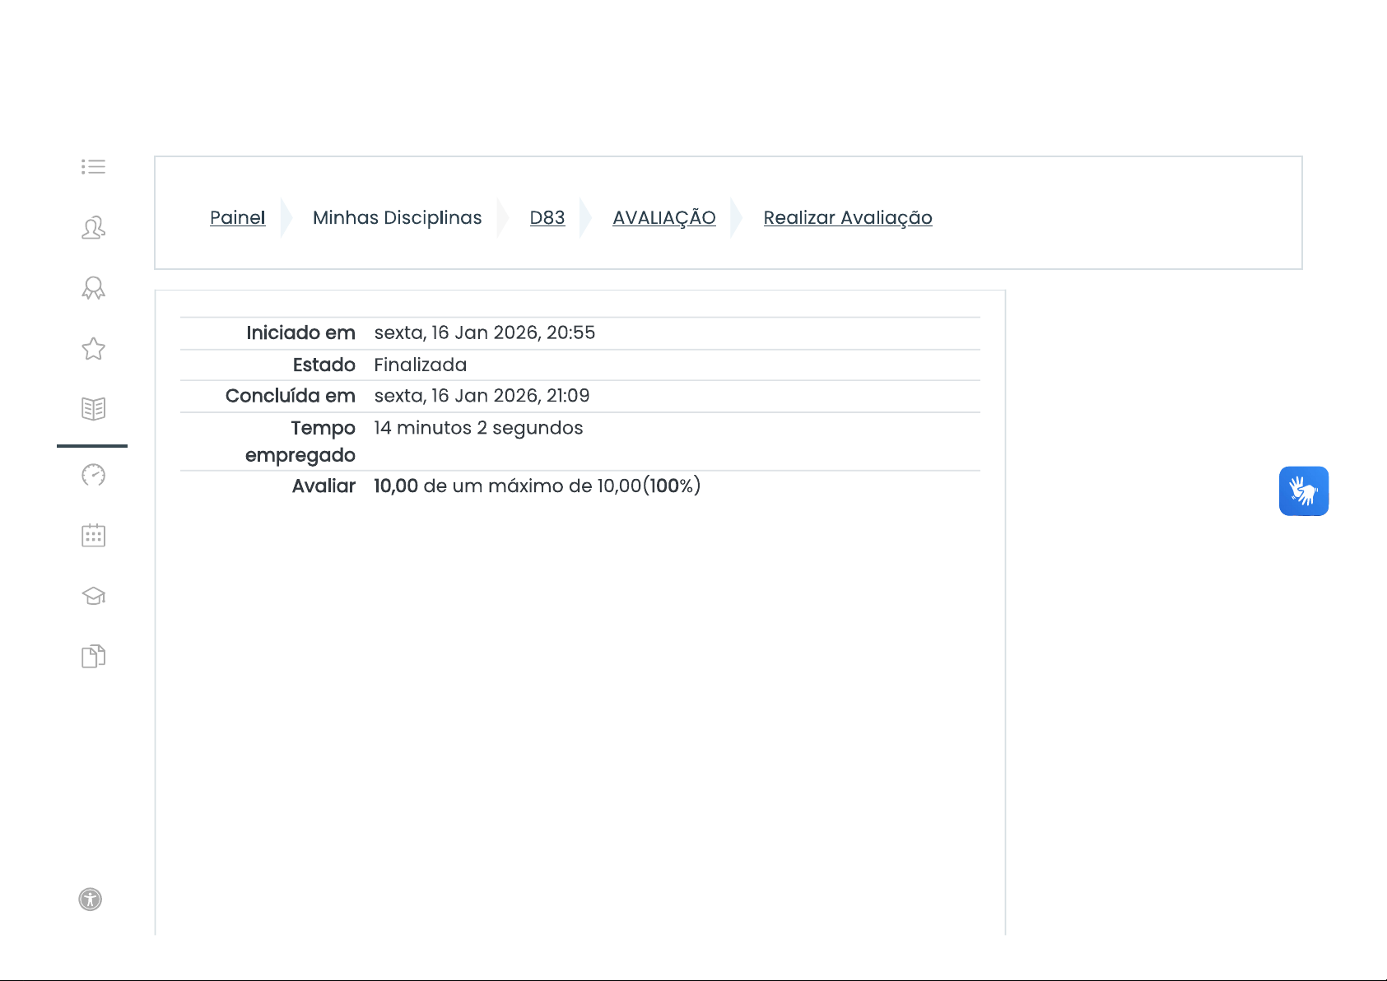Click the star icon in sidebar
This screenshot has width=1387, height=981.
coord(93,349)
